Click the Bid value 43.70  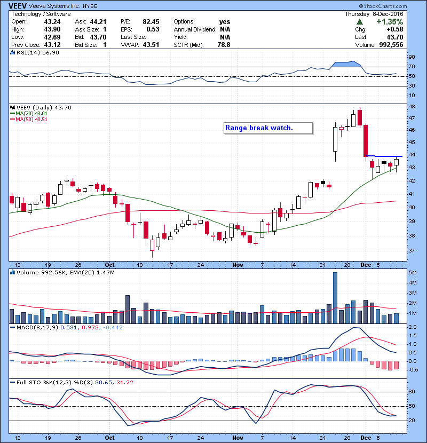click(x=98, y=37)
